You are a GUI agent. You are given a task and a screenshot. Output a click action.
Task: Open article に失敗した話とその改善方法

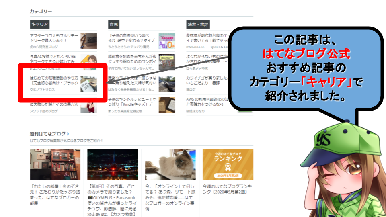[x=54, y=104]
